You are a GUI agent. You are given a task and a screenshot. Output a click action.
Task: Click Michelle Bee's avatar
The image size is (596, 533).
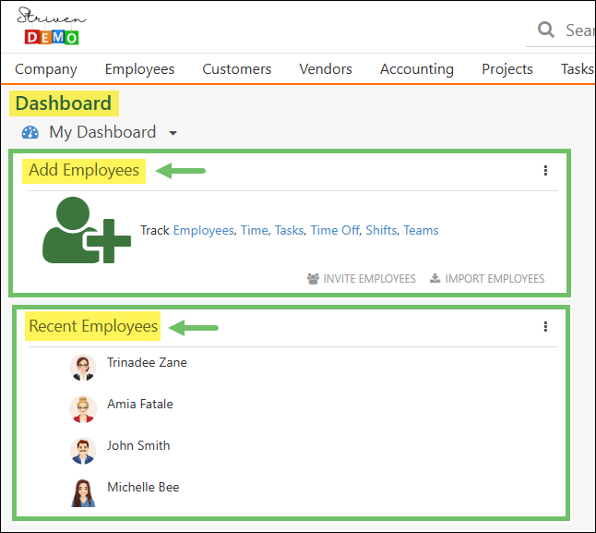pos(83,492)
